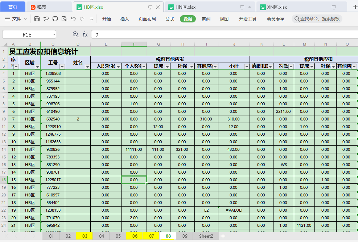Open the 会员专享 ribbon tab
358x242 pixels.
click(276, 19)
